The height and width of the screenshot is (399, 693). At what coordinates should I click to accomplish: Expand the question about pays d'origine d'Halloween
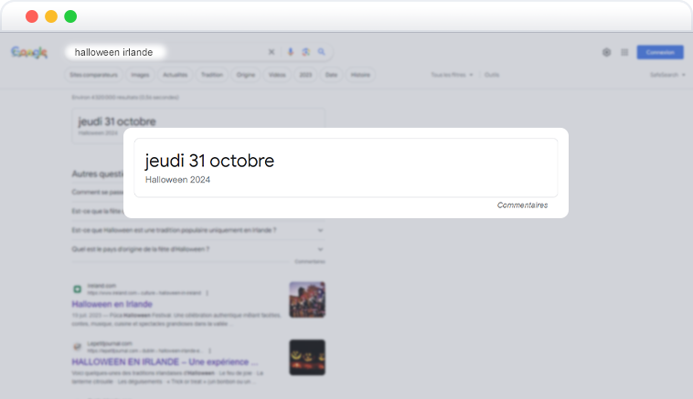198,249
